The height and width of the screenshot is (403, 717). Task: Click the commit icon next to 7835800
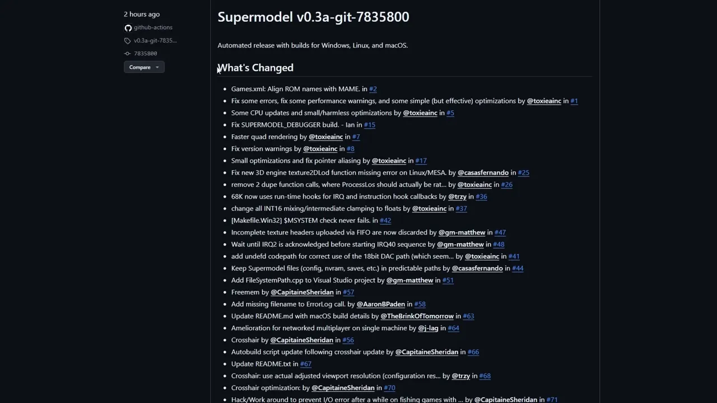click(127, 53)
